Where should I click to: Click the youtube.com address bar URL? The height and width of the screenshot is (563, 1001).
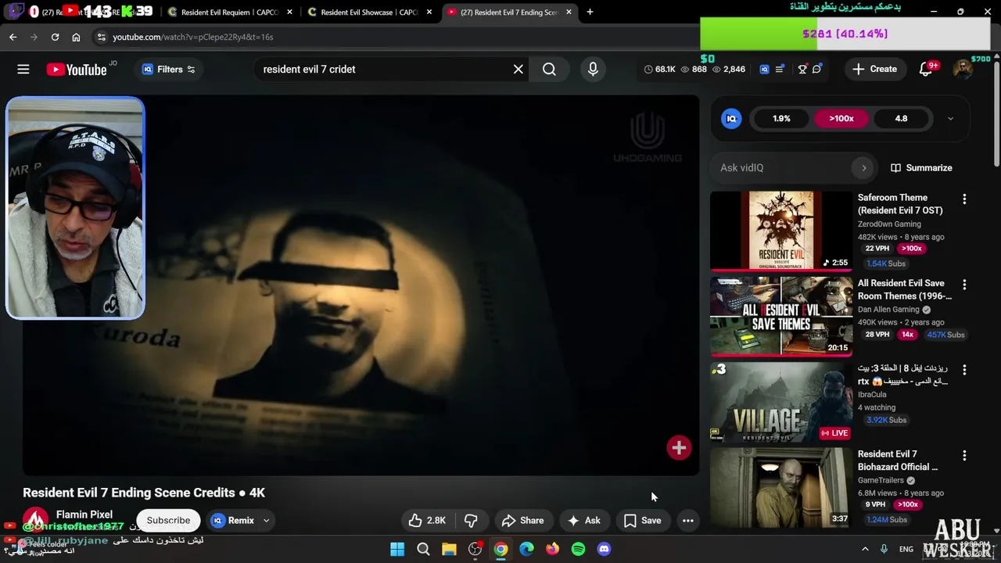click(x=192, y=37)
